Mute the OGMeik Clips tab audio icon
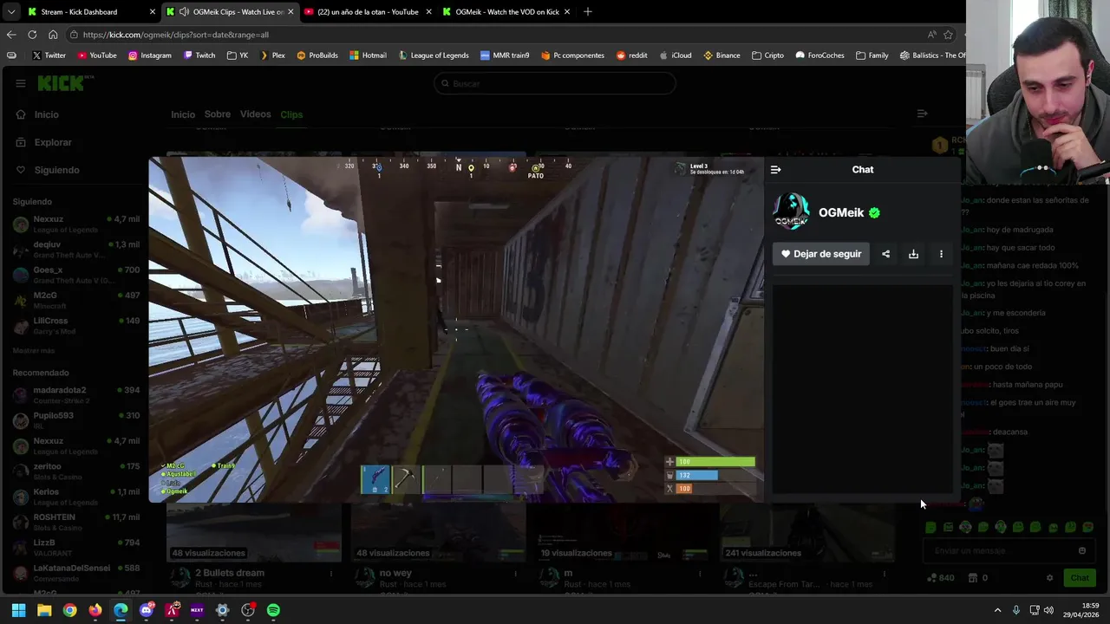Image resolution: width=1110 pixels, height=624 pixels. point(184,11)
